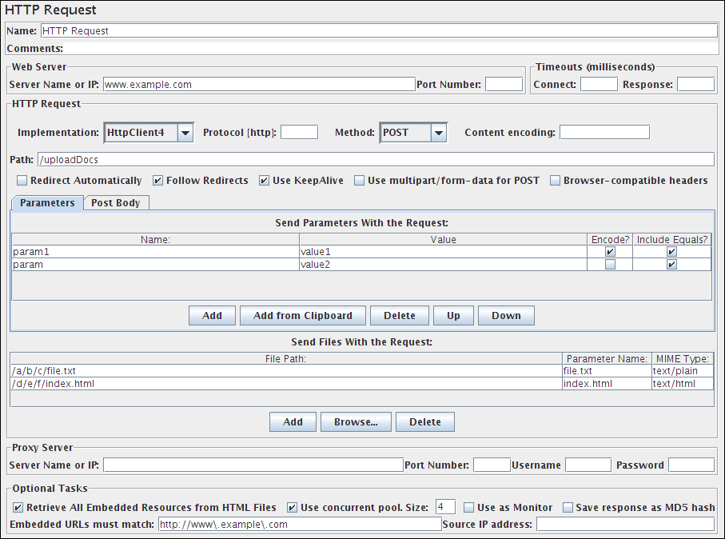Click the Down button for parameters
The image size is (725, 539).
(506, 315)
